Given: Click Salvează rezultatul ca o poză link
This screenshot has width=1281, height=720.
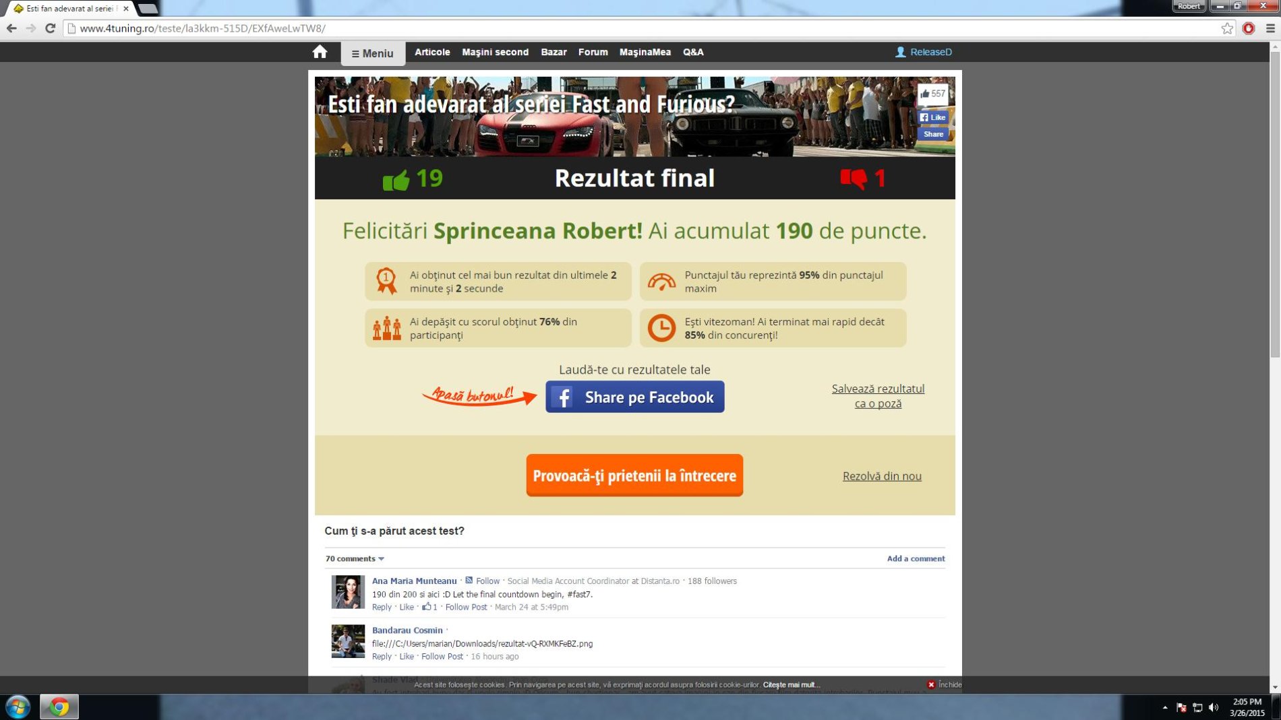Looking at the screenshot, I should [878, 396].
